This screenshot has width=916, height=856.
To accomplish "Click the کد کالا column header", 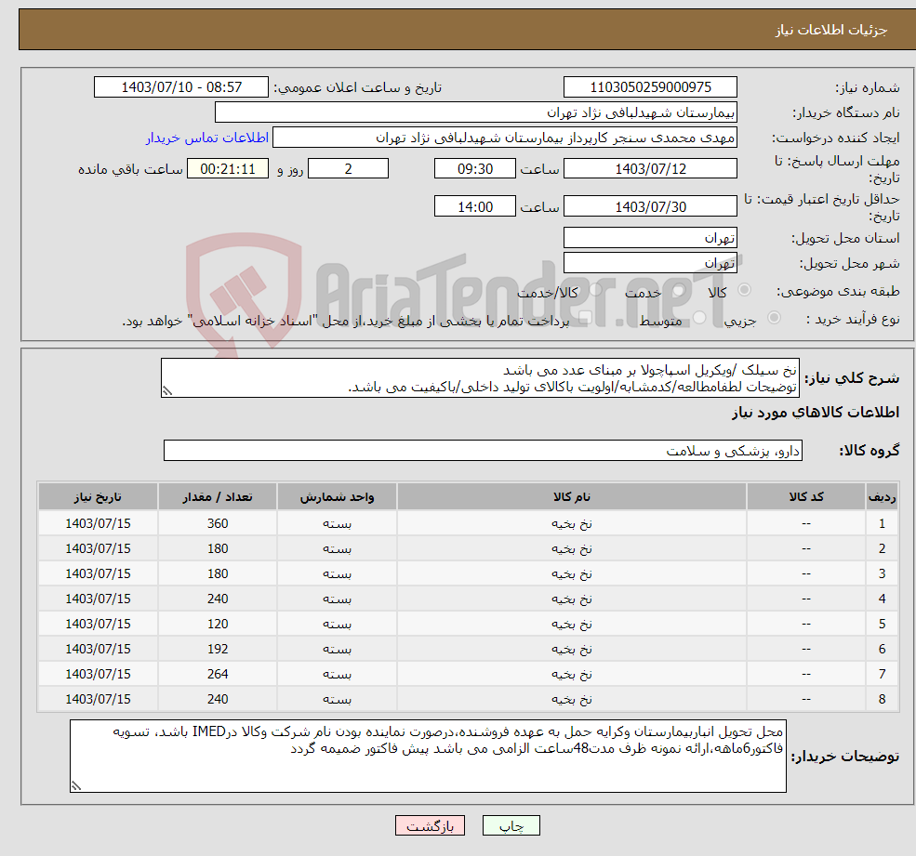I will pyautogui.click(x=806, y=497).
